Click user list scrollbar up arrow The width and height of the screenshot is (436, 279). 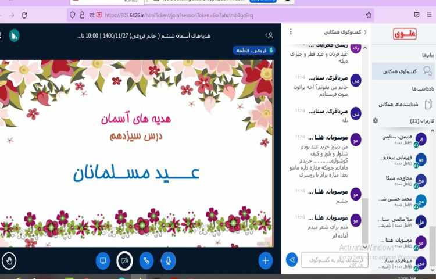coord(433,131)
